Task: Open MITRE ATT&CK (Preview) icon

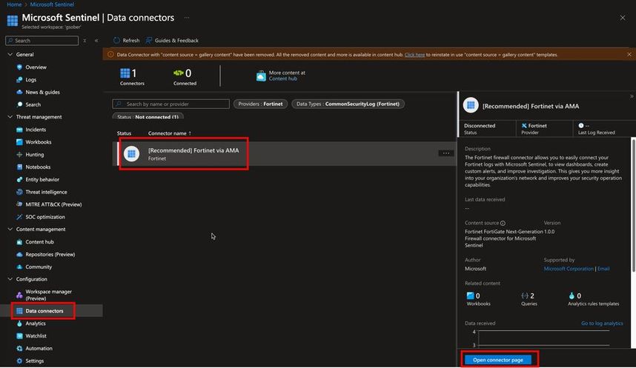Action: (x=19, y=204)
